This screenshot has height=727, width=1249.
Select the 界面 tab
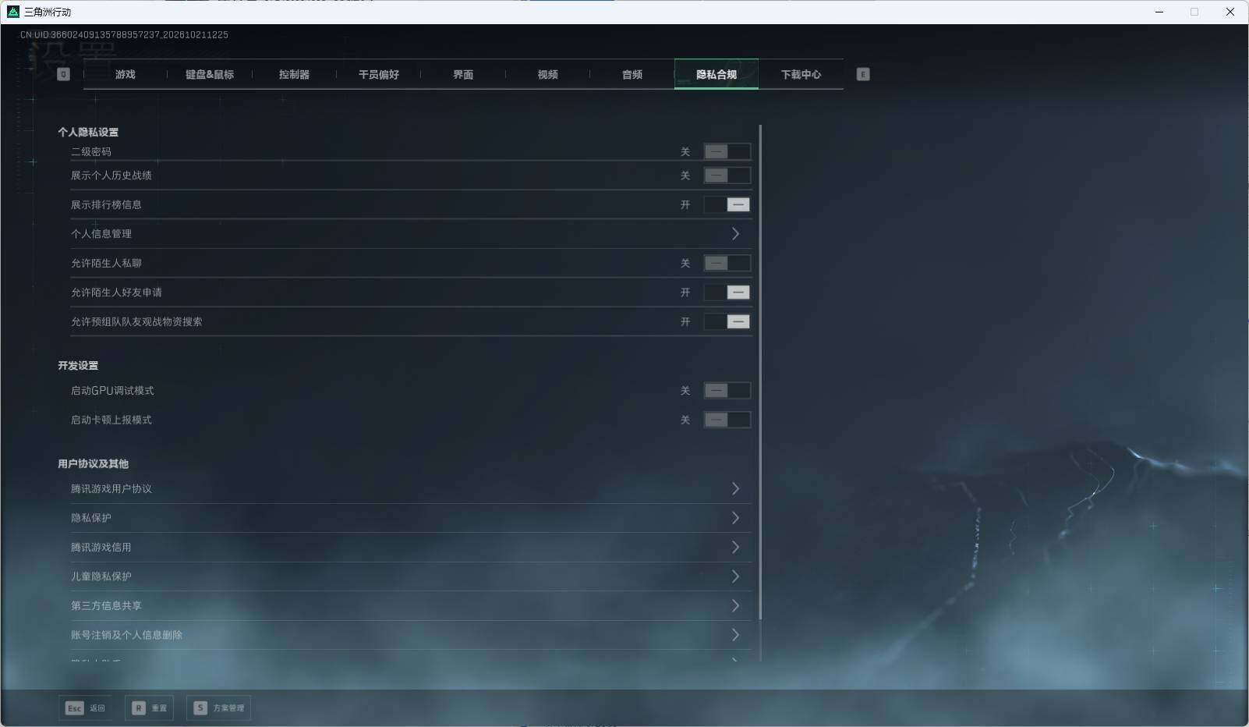(x=463, y=74)
